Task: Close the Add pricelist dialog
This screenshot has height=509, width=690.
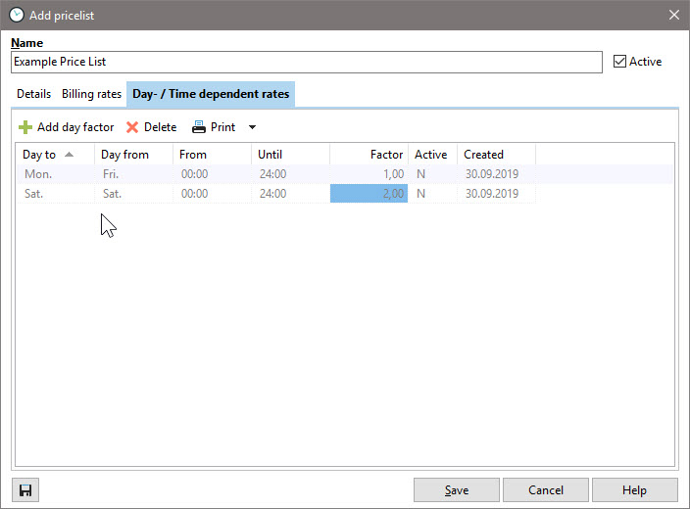Action: [x=673, y=15]
